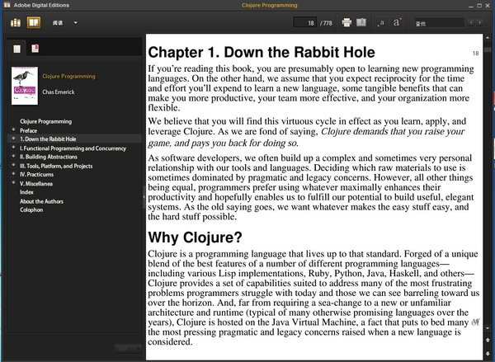Go to 'V. Miscellanea' entry

click(x=36, y=184)
